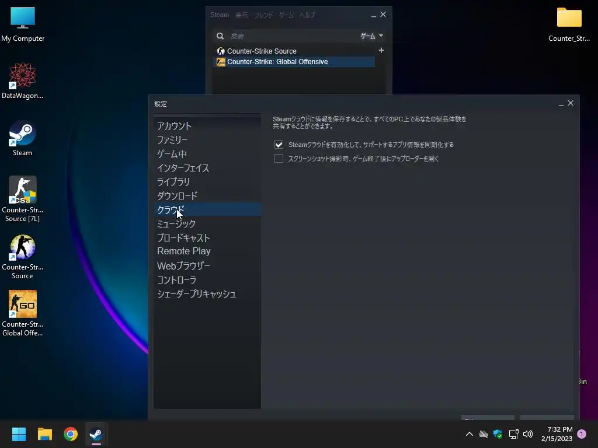
Task: Select アカウント settings category
Action: pyautogui.click(x=207, y=126)
